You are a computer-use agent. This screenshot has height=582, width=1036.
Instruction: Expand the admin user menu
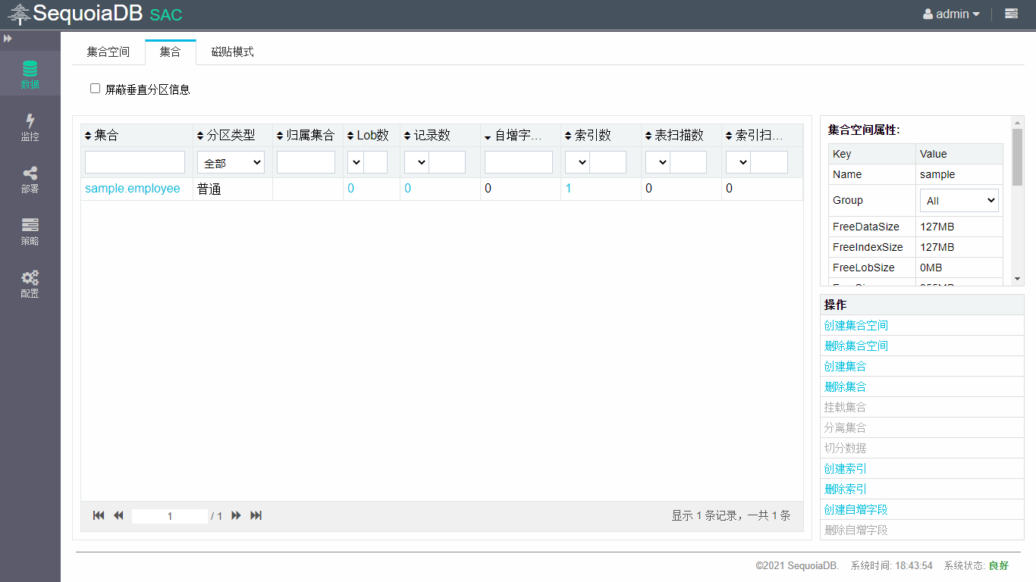951,14
